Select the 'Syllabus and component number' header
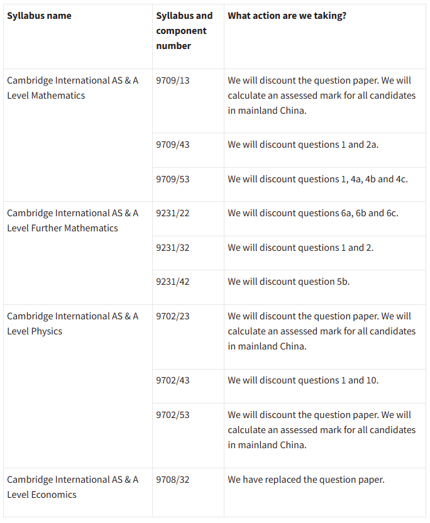The width and height of the screenshot is (430, 523). (184, 31)
